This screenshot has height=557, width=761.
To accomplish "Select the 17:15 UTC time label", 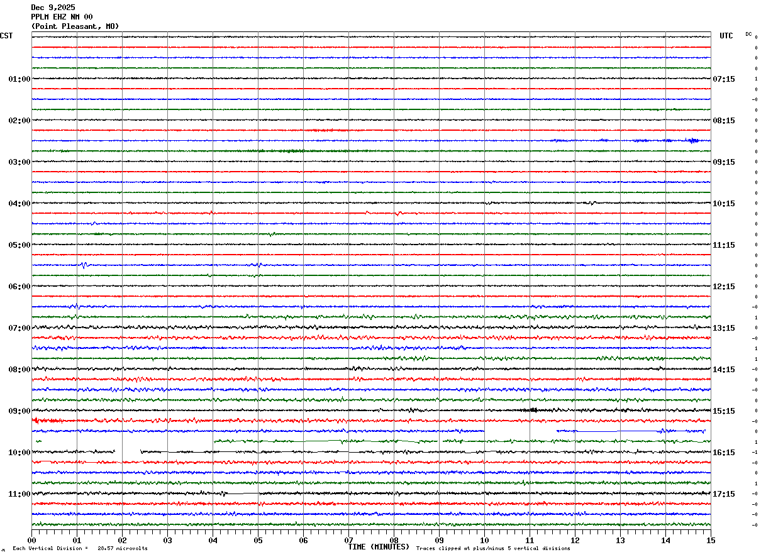I will (x=724, y=494).
